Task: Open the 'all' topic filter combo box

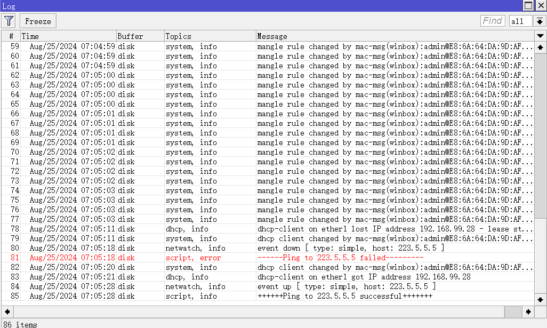Action: [520, 21]
